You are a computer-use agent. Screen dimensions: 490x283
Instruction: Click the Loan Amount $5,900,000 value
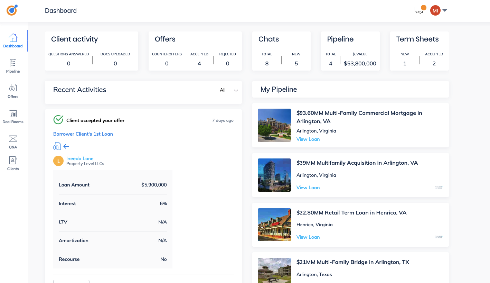tap(154, 185)
